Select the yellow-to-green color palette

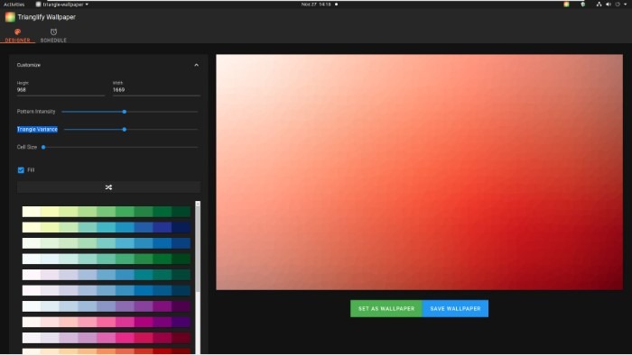pyautogui.click(x=107, y=212)
